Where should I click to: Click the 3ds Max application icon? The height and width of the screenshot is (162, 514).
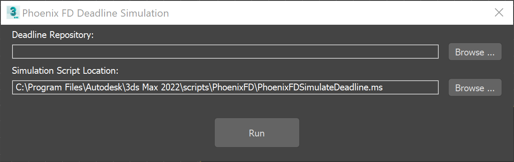13,13
